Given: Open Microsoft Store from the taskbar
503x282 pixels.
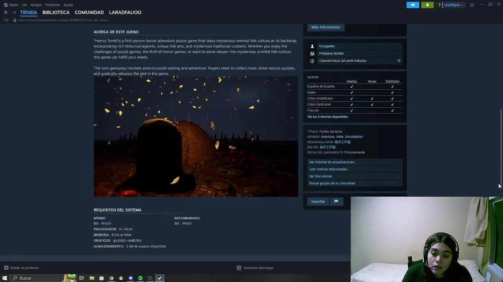Looking at the screenshot, I should click(101, 278).
